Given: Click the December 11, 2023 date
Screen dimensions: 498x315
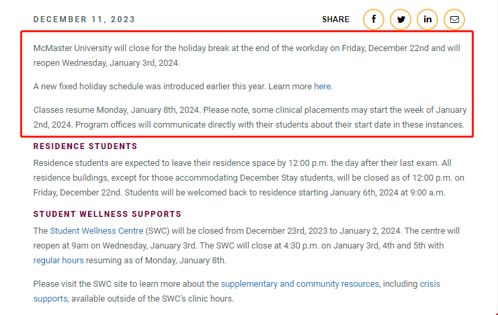Looking at the screenshot, I should tap(84, 19).
